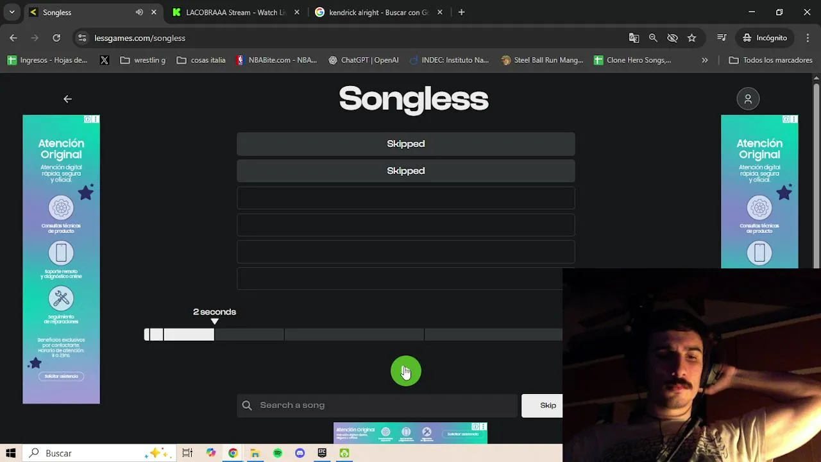This screenshot has width=821, height=462.
Task: Close the Songless tab
Action: click(x=153, y=12)
